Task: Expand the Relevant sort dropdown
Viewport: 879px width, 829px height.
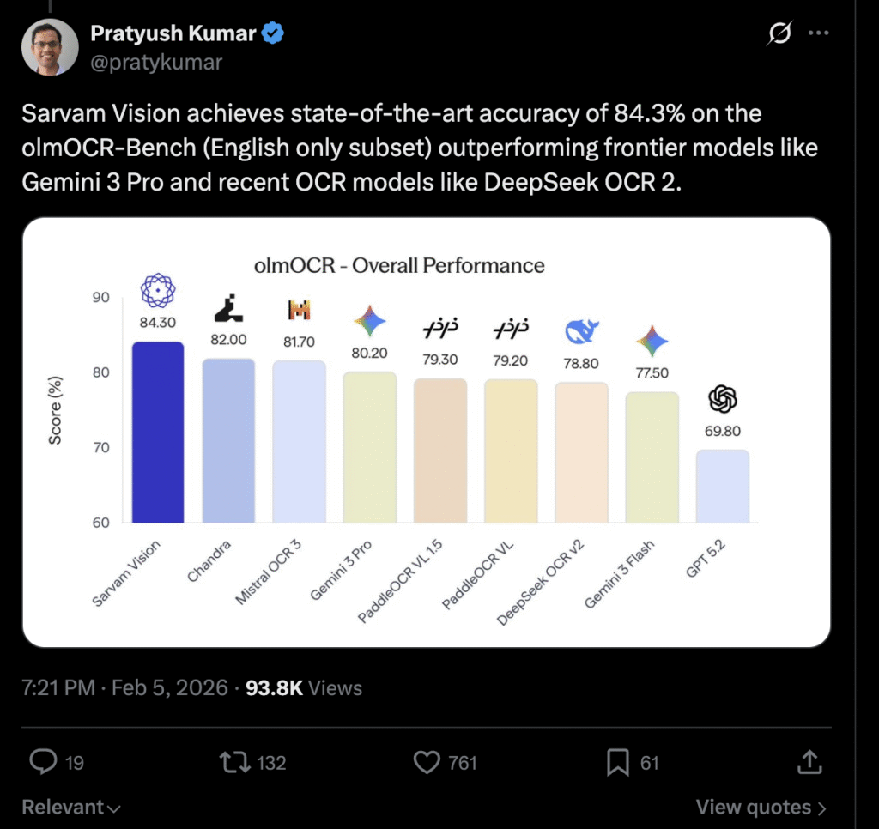Action: coord(70,808)
